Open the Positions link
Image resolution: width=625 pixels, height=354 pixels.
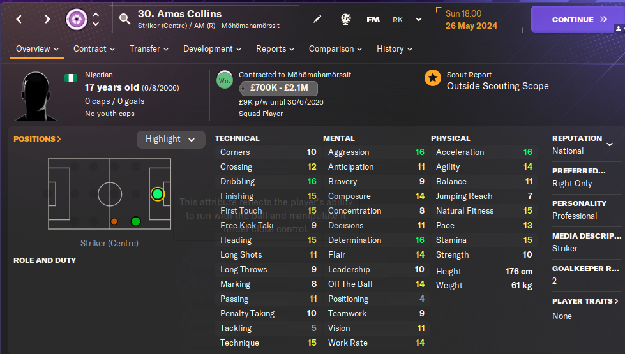point(38,139)
